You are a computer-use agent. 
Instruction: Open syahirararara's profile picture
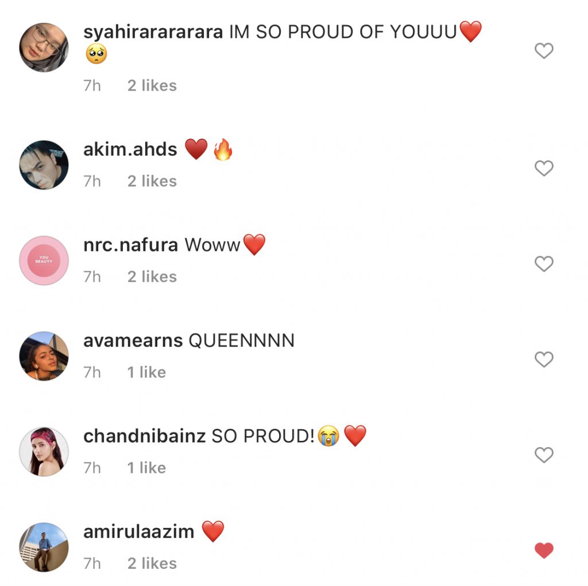coord(44,47)
